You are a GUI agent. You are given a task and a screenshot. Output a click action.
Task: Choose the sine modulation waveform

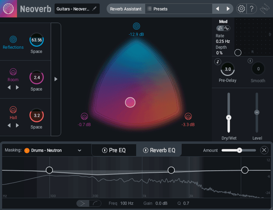click(227, 28)
